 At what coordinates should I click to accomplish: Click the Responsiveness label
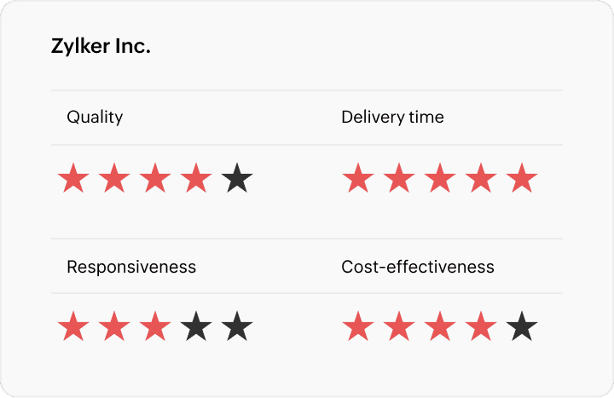click(131, 267)
